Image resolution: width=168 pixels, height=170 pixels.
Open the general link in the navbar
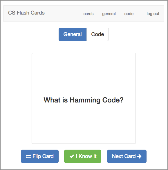(109, 14)
